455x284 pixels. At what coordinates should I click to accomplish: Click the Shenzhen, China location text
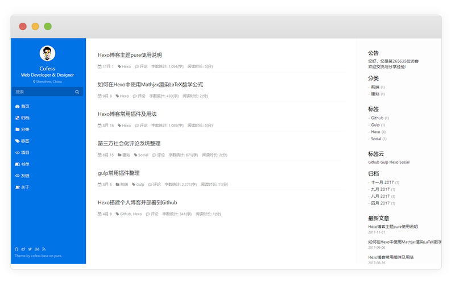click(x=49, y=82)
